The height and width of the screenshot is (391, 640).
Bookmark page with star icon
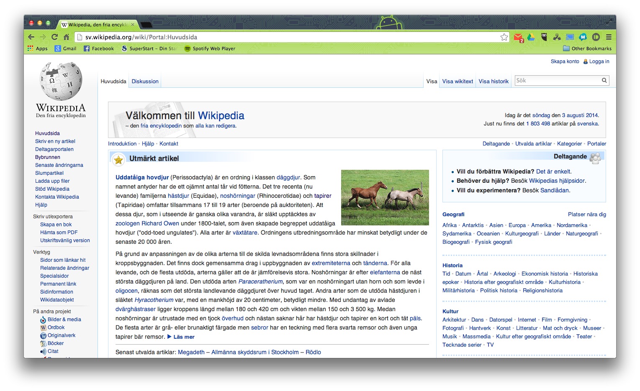tap(504, 37)
